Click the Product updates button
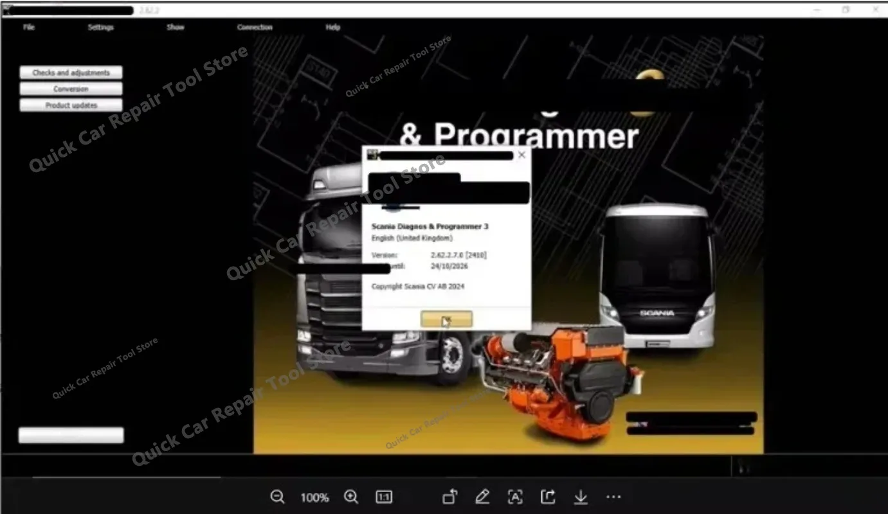 click(71, 105)
